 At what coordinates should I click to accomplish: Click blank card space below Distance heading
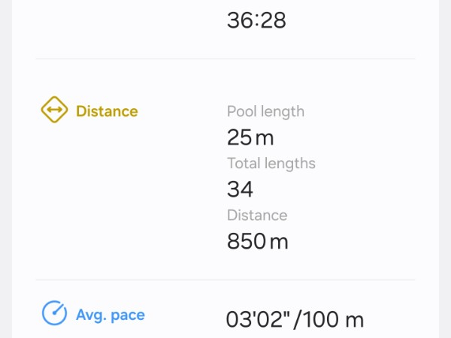113,195
